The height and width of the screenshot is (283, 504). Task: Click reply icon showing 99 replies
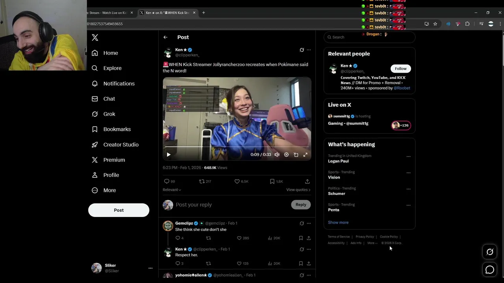169,181
